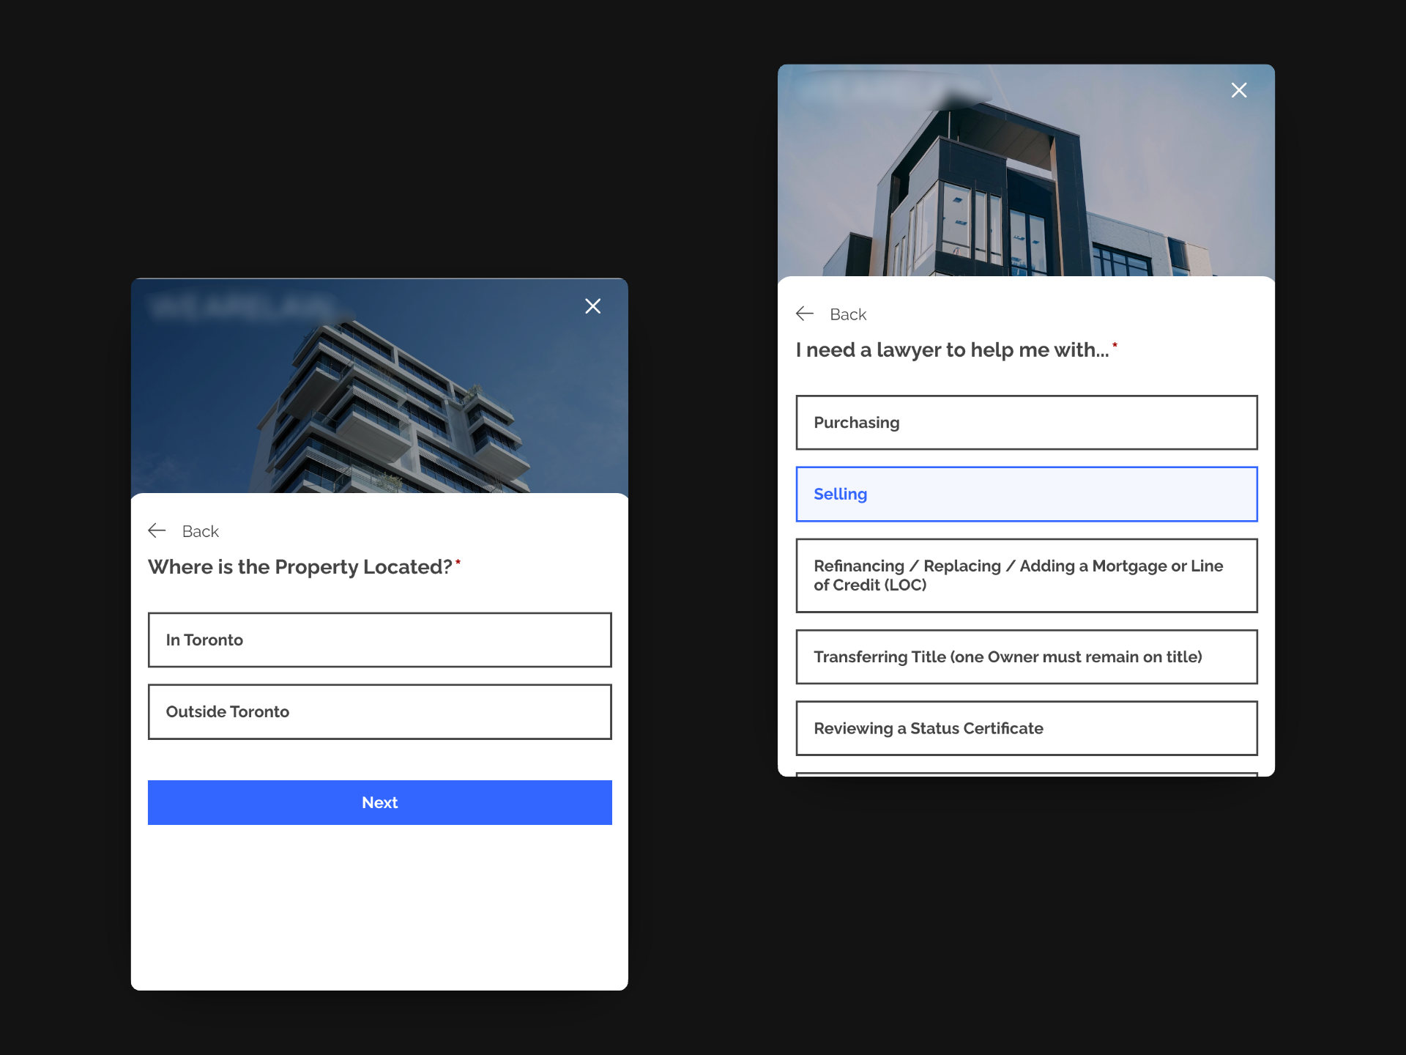Click the heading I need a lawyer to help me with
Screen dimensions: 1406x1055
952,349
